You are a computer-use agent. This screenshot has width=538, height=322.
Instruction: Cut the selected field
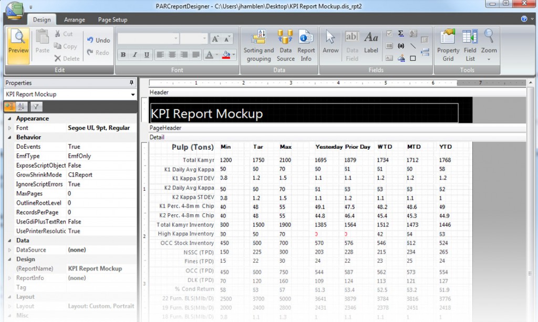pyautogui.click(x=64, y=34)
